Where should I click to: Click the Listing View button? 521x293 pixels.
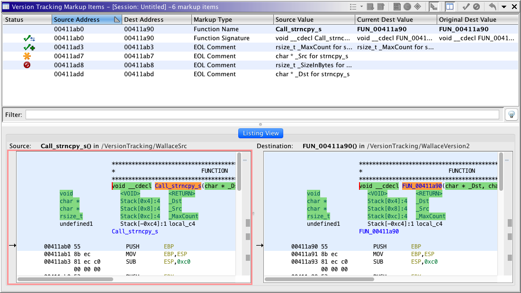pyautogui.click(x=260, y=133)
